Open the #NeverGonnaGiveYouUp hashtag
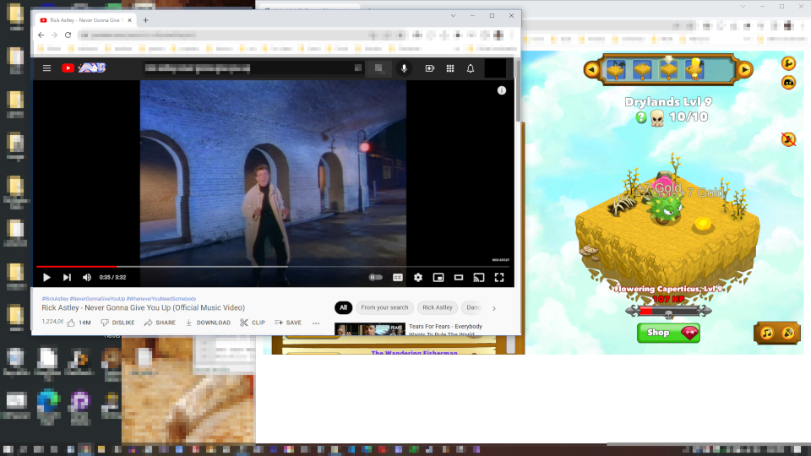Viewport: 811px width, 456px height. point(97,299)
